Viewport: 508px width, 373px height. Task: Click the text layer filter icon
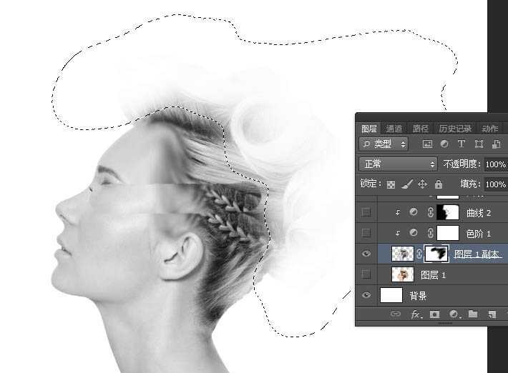461,144
